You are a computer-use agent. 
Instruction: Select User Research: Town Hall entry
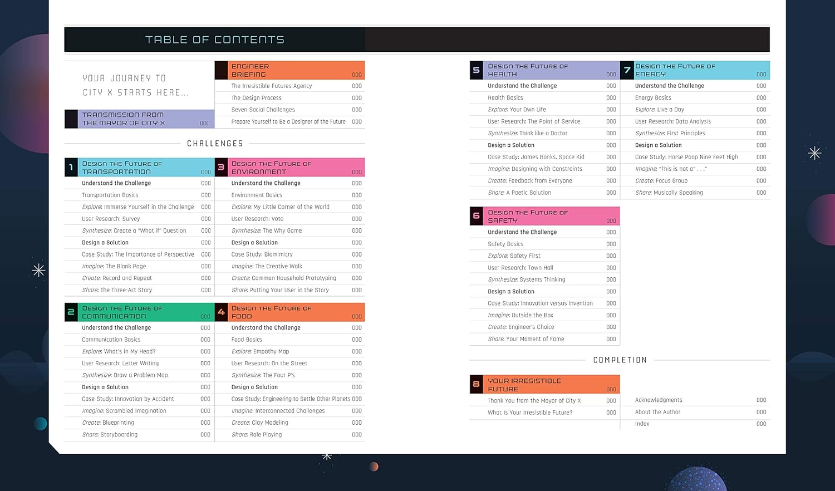520,268
